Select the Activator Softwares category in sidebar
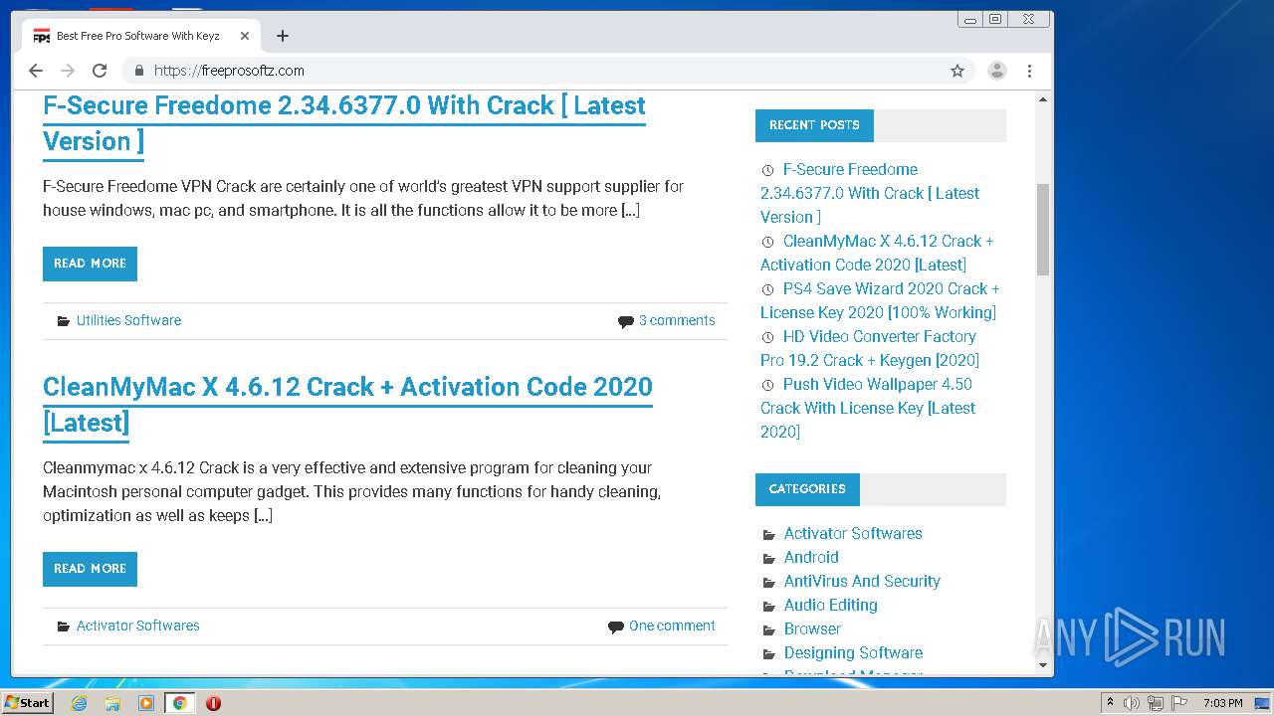The width and height of the screenshot is (1274, 716). (x=853, y=533)
